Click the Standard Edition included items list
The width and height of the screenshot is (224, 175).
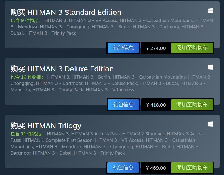click(111, 27)
